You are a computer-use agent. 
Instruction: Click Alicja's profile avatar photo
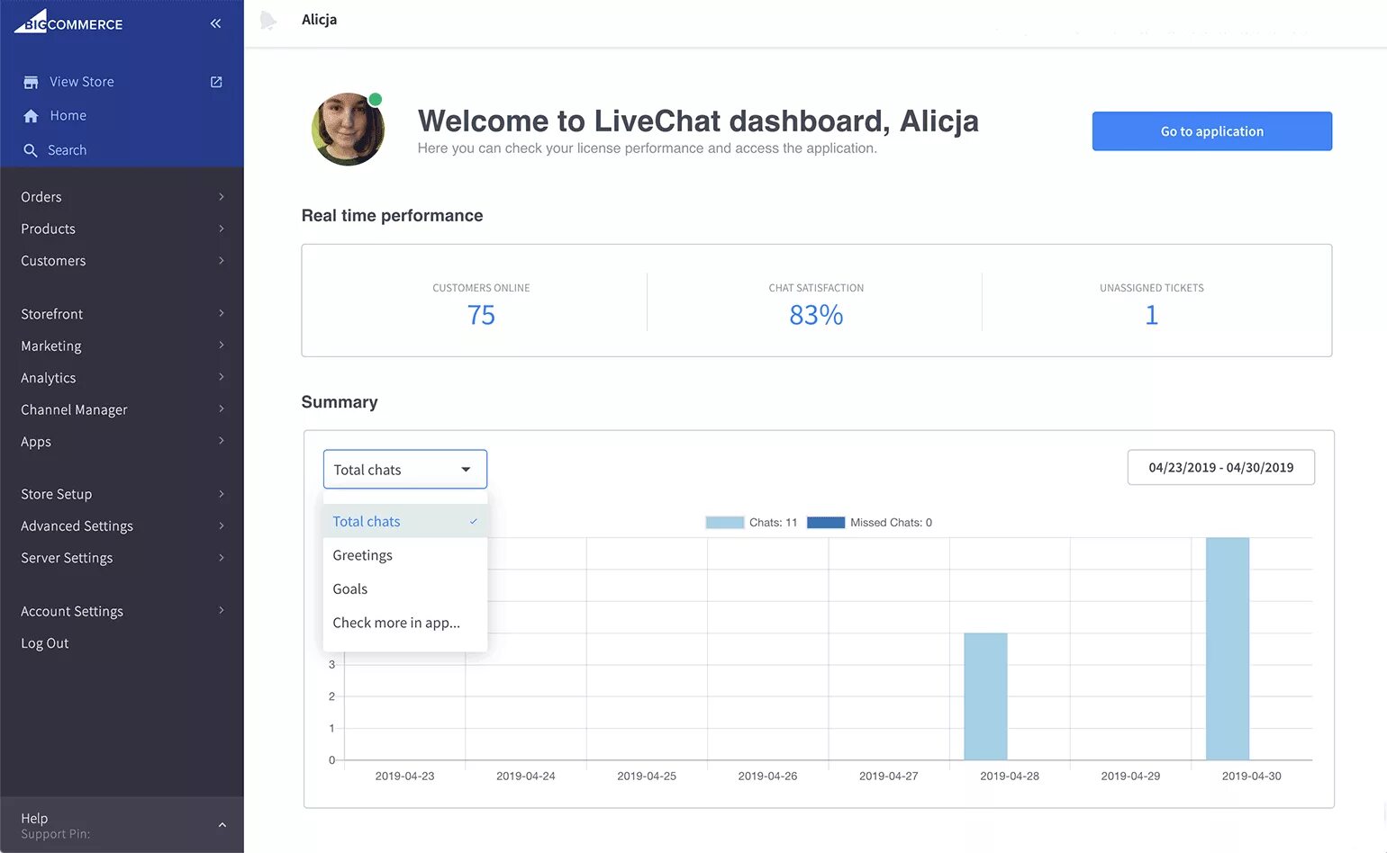click(348, 129)
